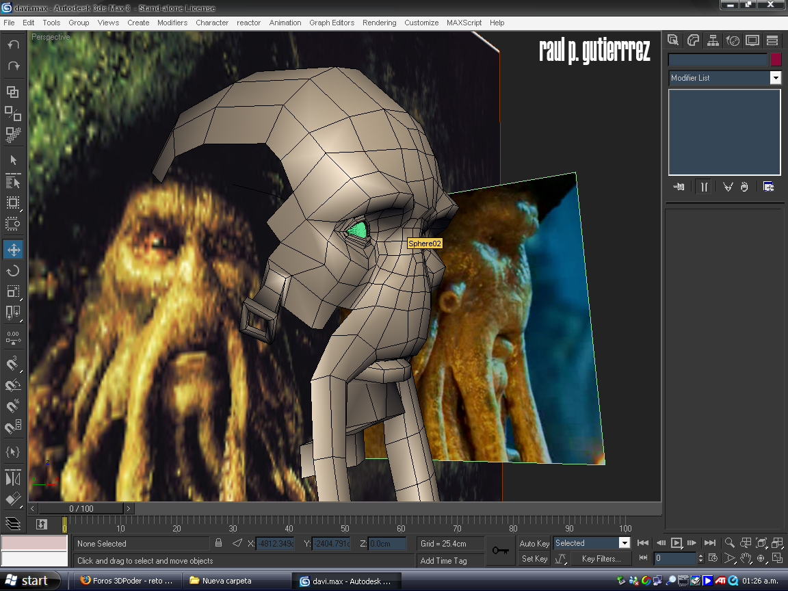The image size is (788, 591).
Task: Switch to the Display command panel tab
Action: [x=752, y=40]
